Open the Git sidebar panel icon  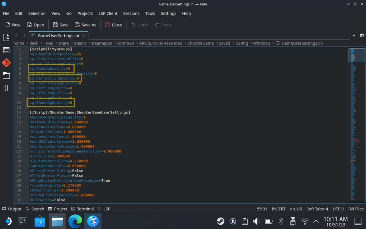(x=6, y=63)
